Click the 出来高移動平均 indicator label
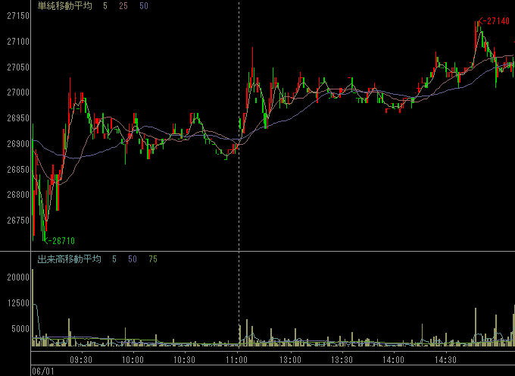Viewport: 515px width, 376px height. coord(69,259)
